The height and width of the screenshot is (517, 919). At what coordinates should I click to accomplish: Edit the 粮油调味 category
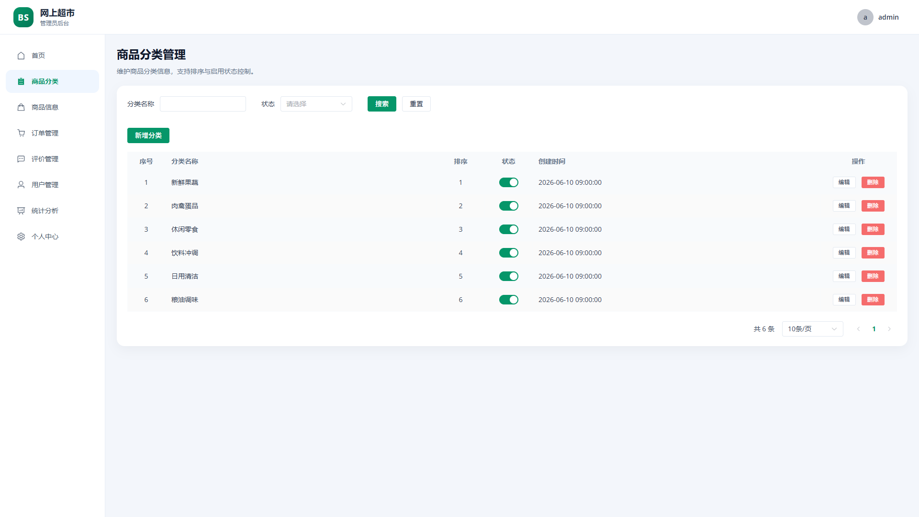coord(844,300)
